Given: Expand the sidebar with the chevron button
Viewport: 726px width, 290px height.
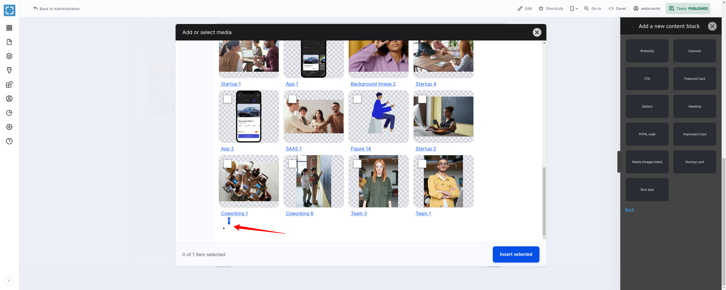Looking at the screenshot, I should [x=9, y=281].
